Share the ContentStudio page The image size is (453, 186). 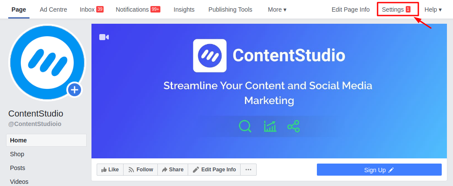pyautogui.click(x=173, y=170)
